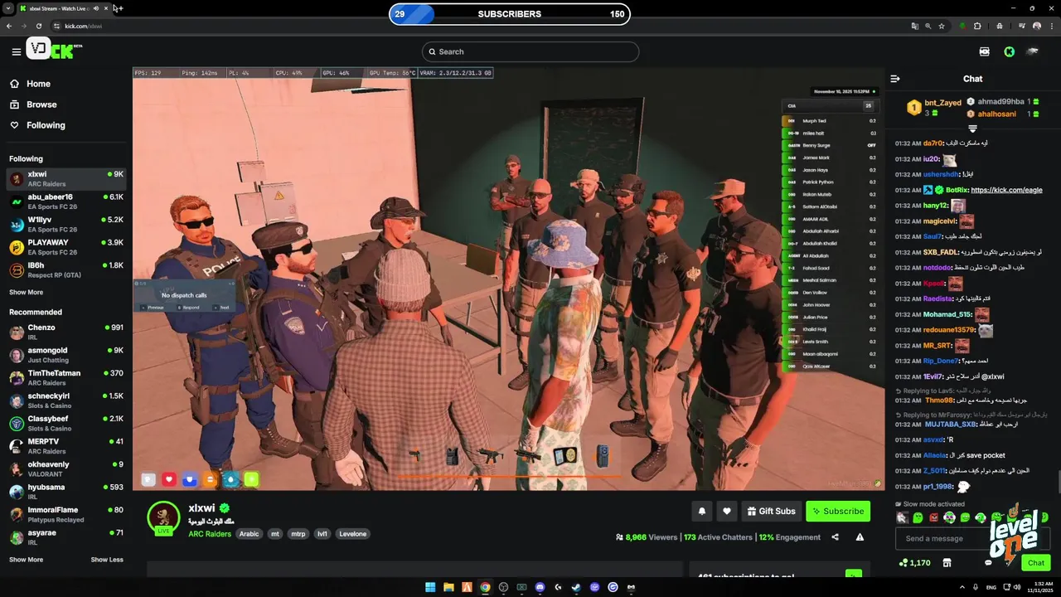Open channel points 1,170
This screenshot has width=1061, height=597.
pyautogui.click(x=914, y=563)
